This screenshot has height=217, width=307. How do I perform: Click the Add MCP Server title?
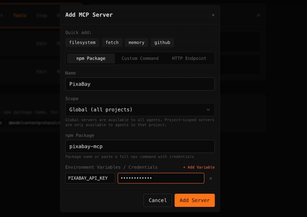pyautogui.click(x=89, y=15)
